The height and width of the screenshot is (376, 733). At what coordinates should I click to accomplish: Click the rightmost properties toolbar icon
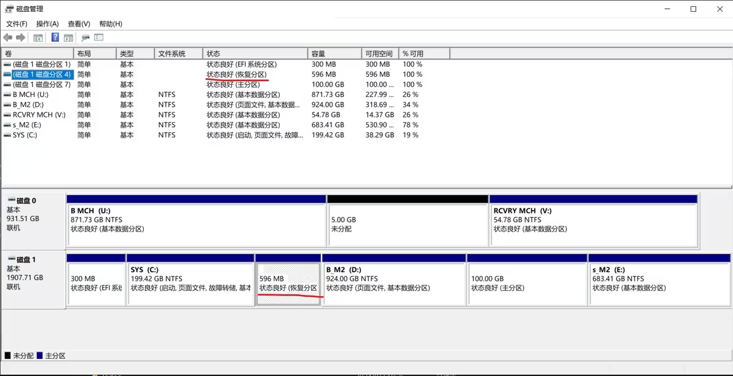point(99,37)
